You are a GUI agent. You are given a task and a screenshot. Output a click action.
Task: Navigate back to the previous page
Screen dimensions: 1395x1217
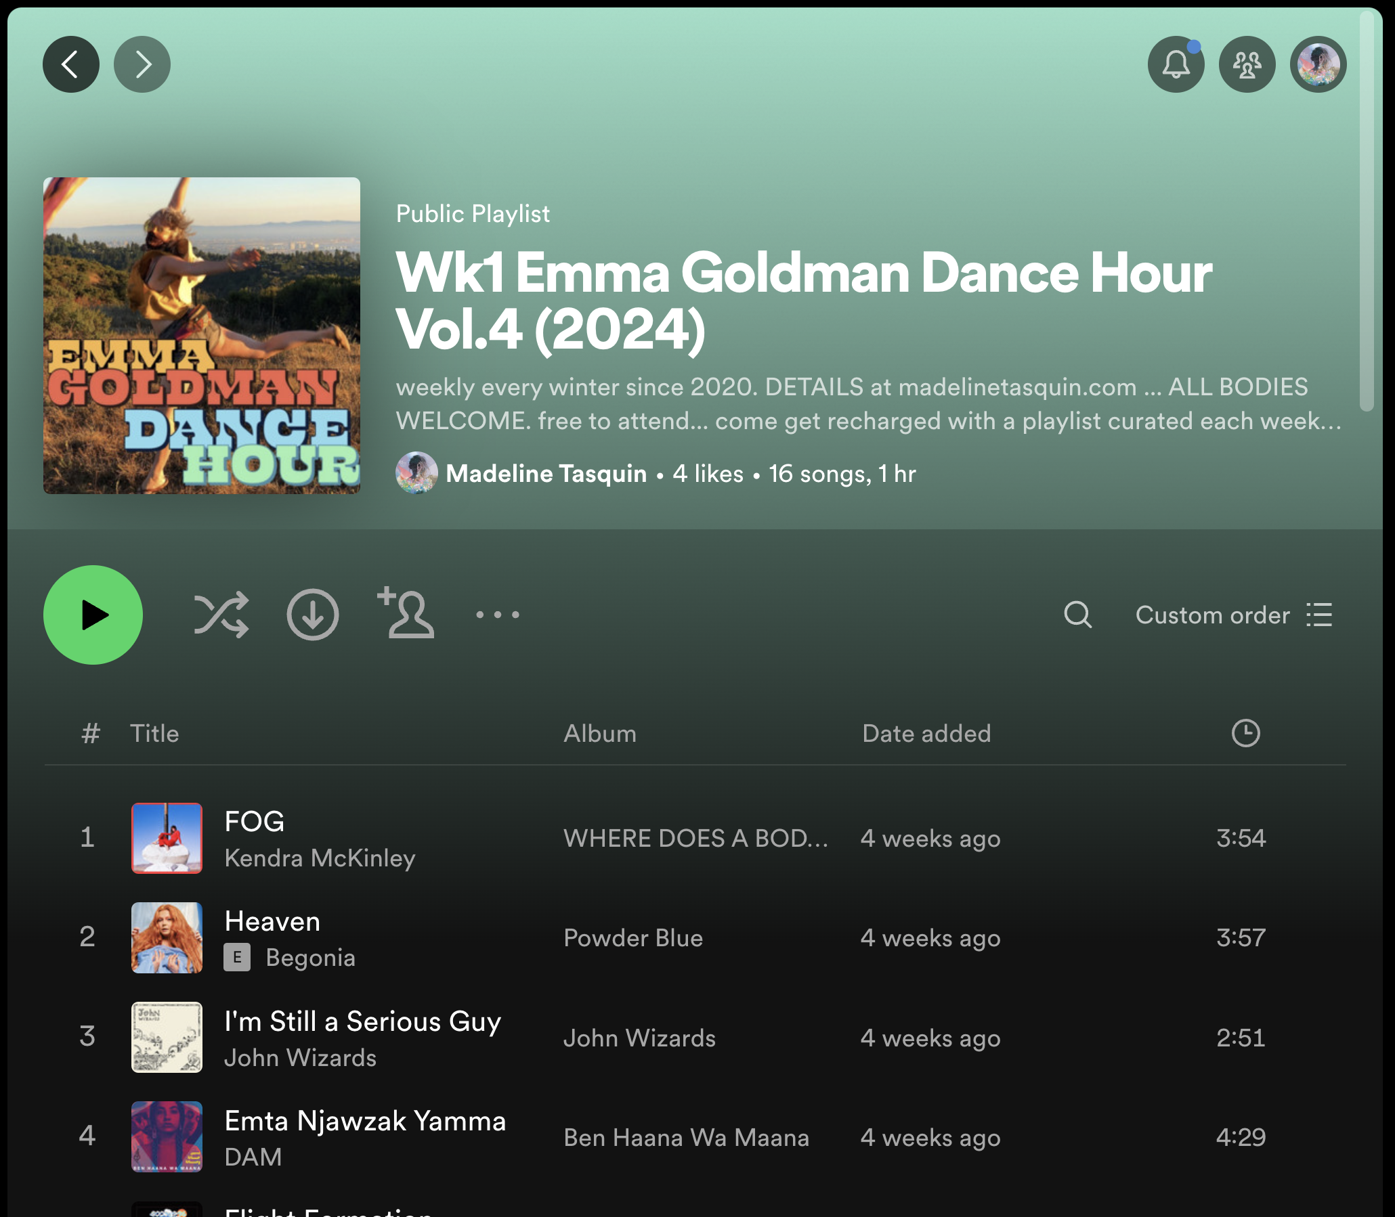click(70, 63)
